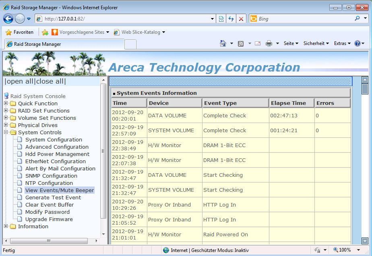This screenshot has width=372, height=256.
Task: Click the close all link
Action: click(x=50, y=82)
